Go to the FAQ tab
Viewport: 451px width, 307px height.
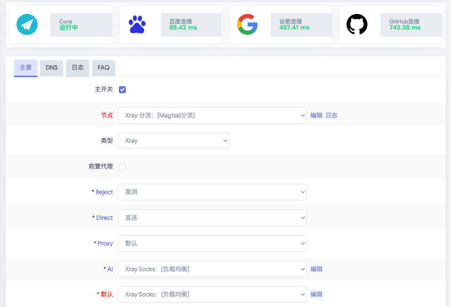click(x=104, y=68)
